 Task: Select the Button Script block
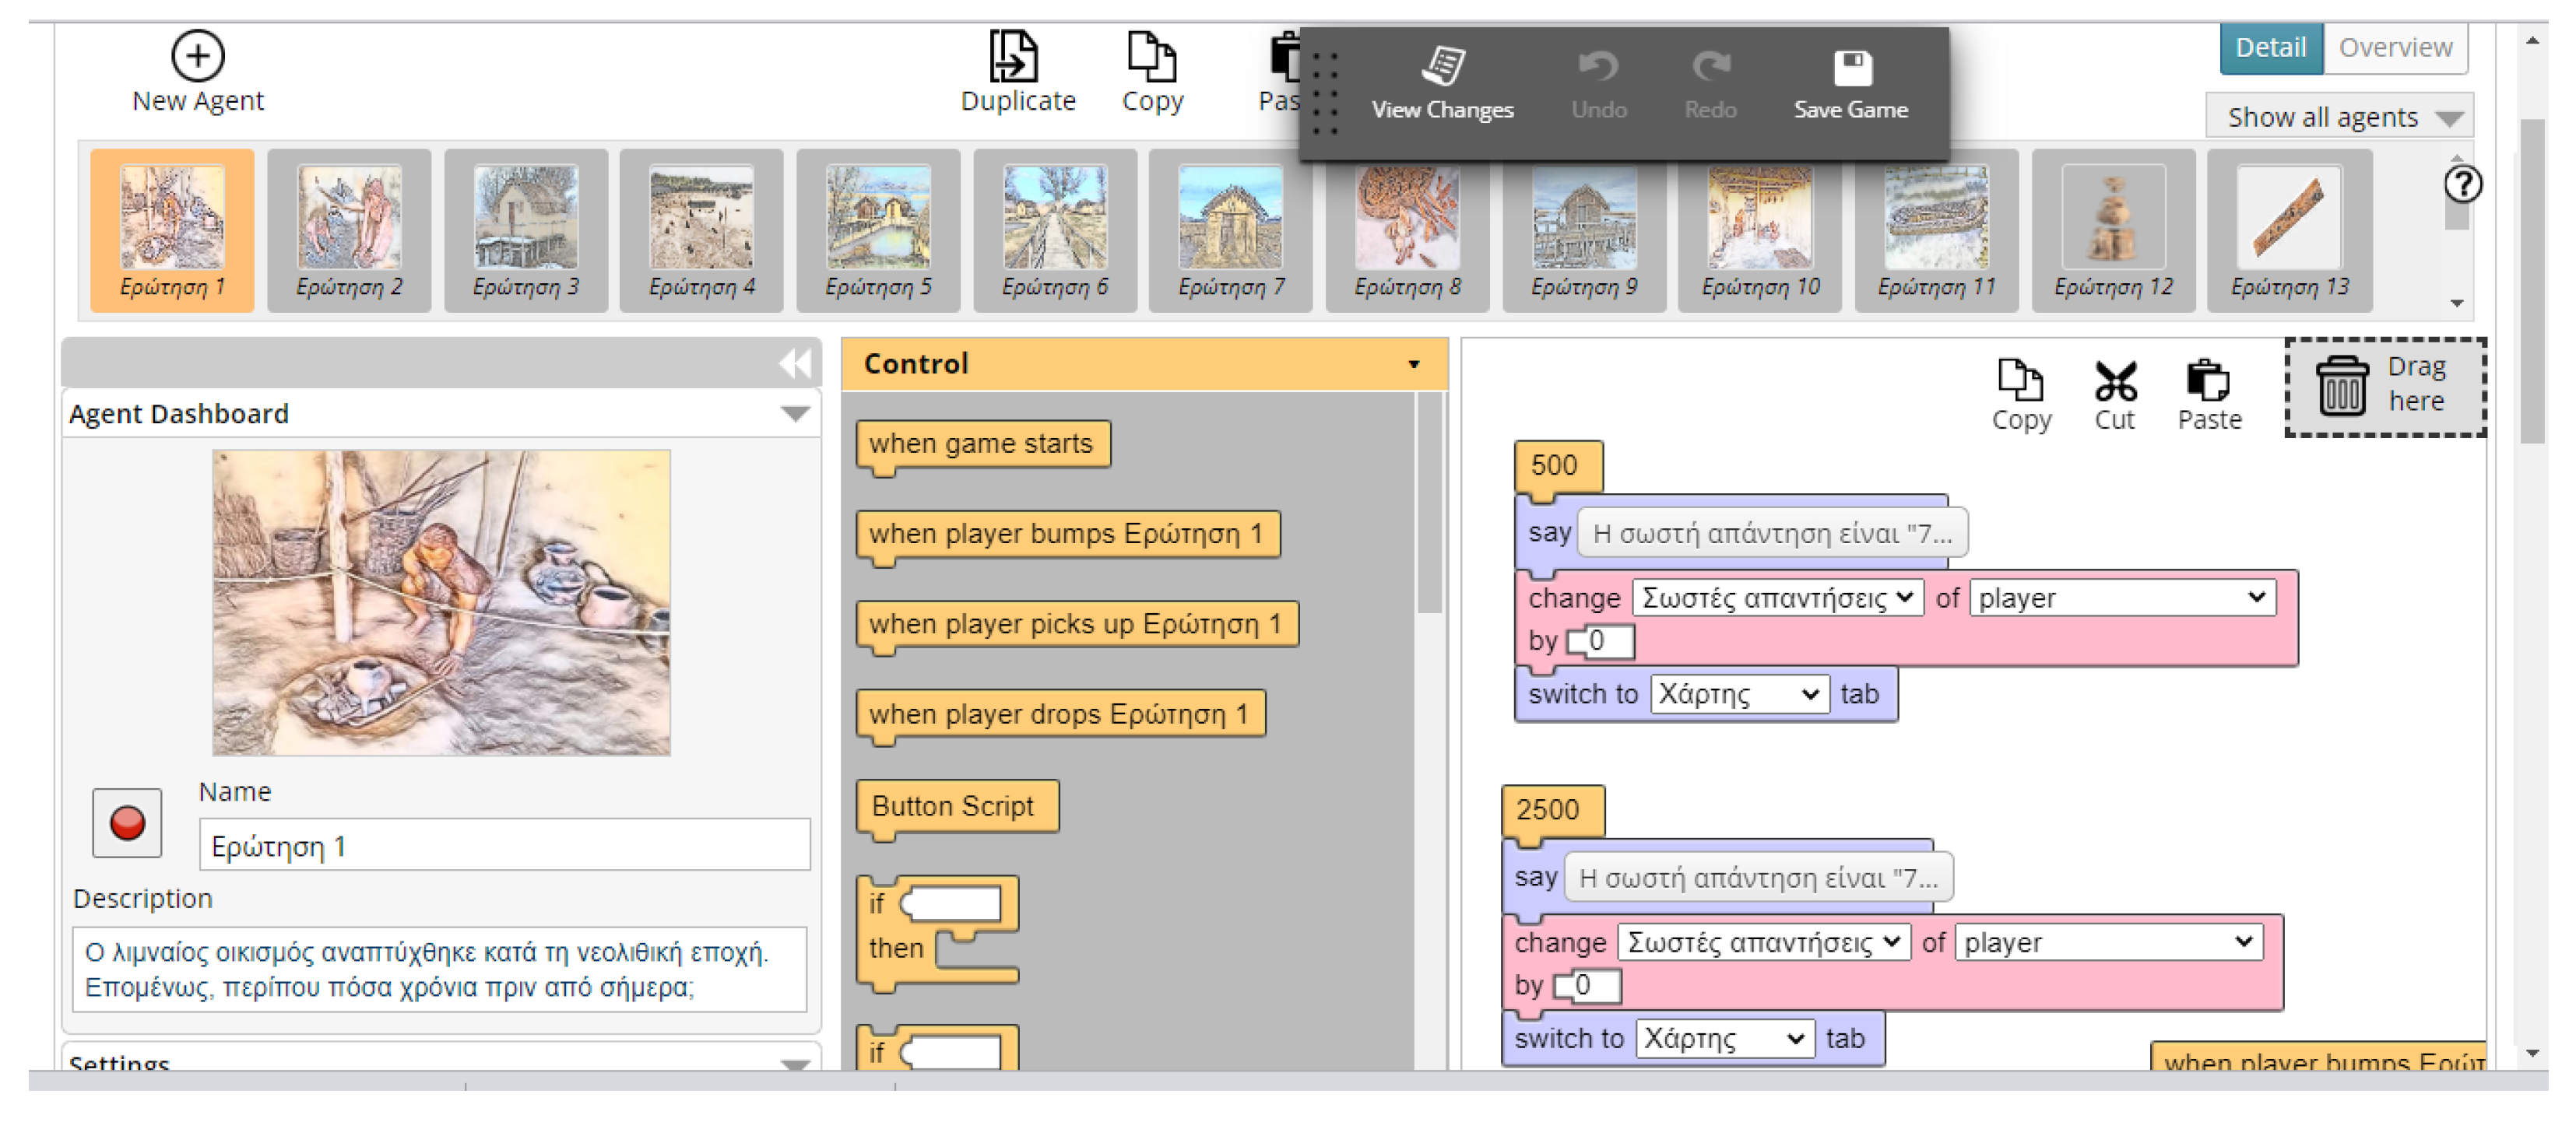pyautogui.click(x=953, y=806)
